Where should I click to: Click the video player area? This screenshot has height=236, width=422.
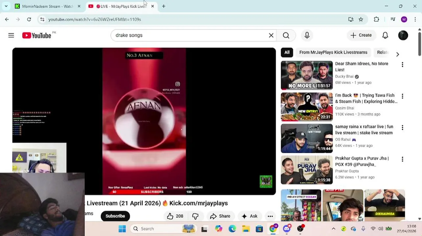click(x=144, y=121)
